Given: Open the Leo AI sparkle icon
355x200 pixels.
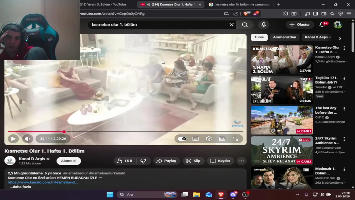Looking at the screenshot, I should pos(332,14).
